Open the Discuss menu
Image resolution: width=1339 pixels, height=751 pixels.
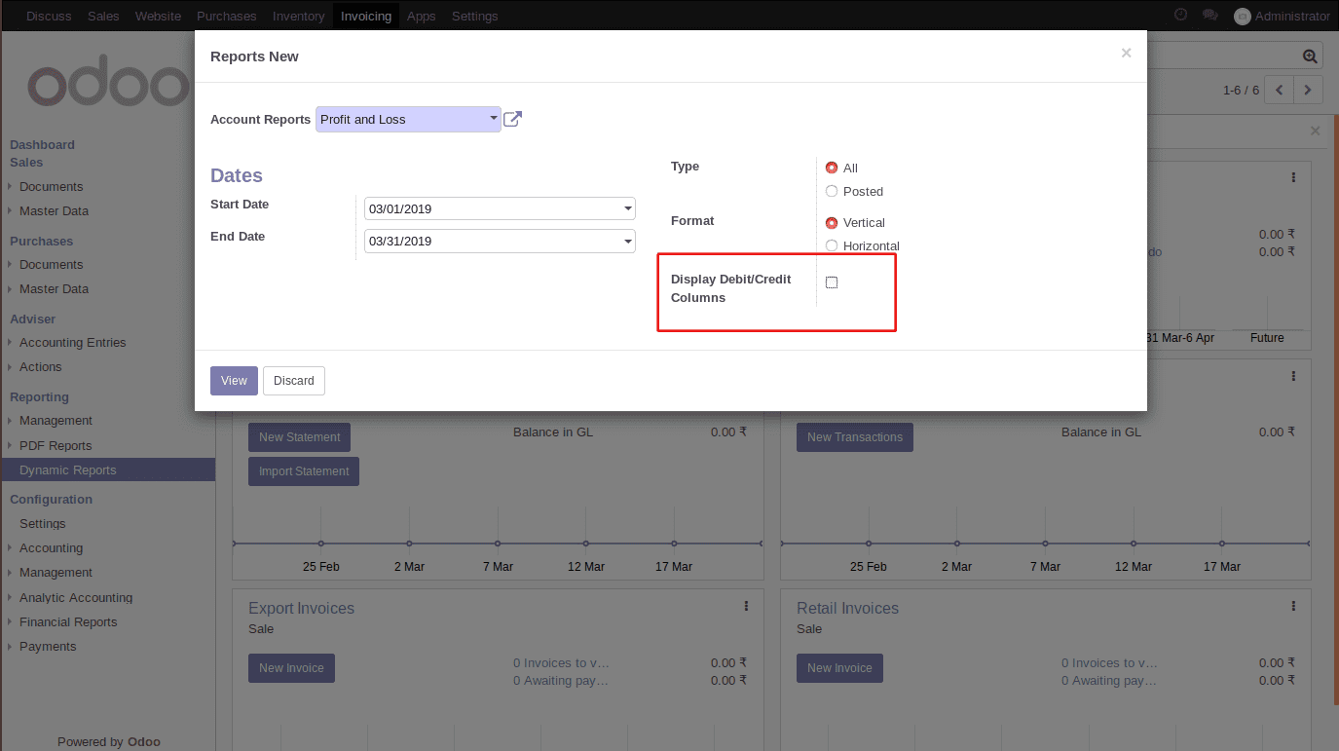(x=49, y=16)
